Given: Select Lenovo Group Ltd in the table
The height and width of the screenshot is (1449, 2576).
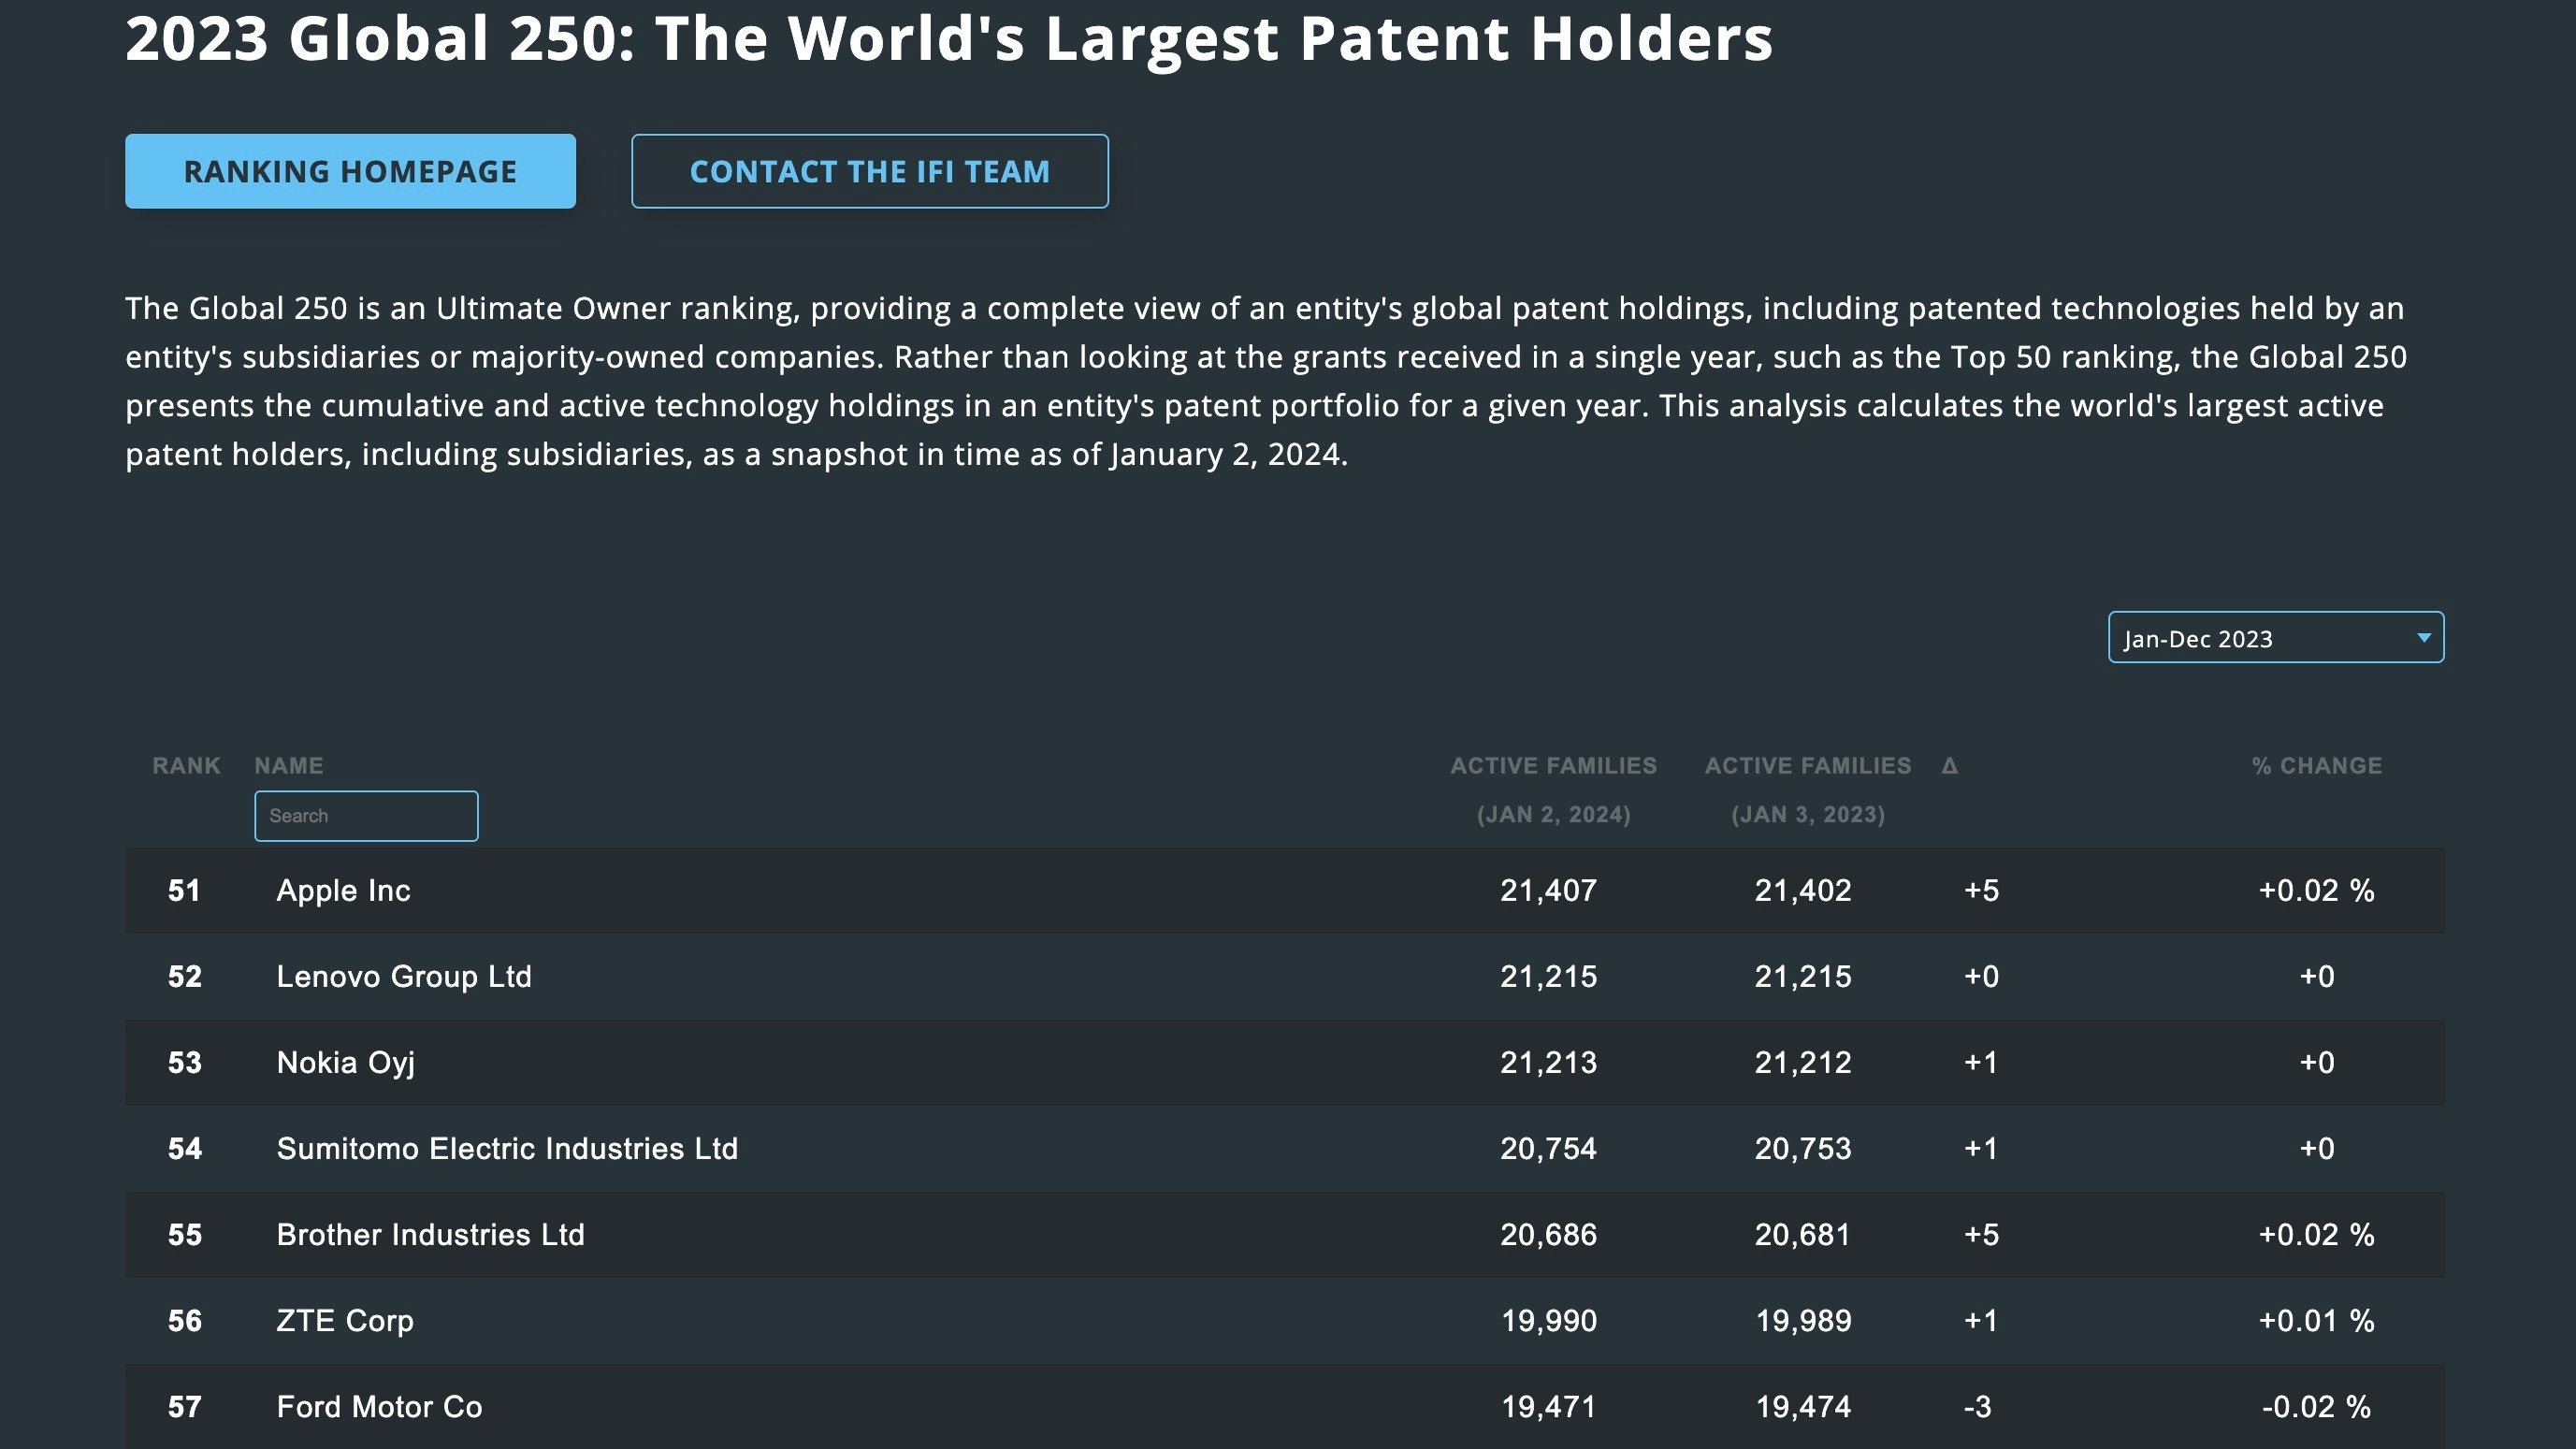Looking at the screenshot, I should point(404,976).
